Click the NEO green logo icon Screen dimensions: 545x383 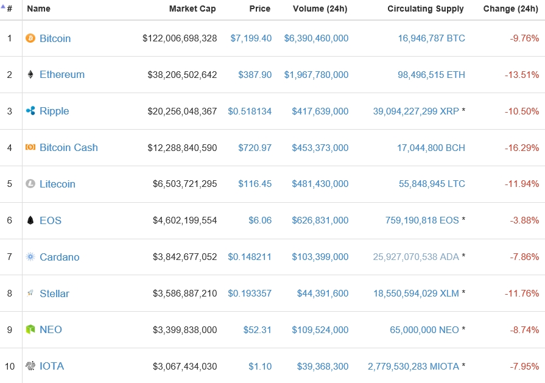tap(30, 329)
